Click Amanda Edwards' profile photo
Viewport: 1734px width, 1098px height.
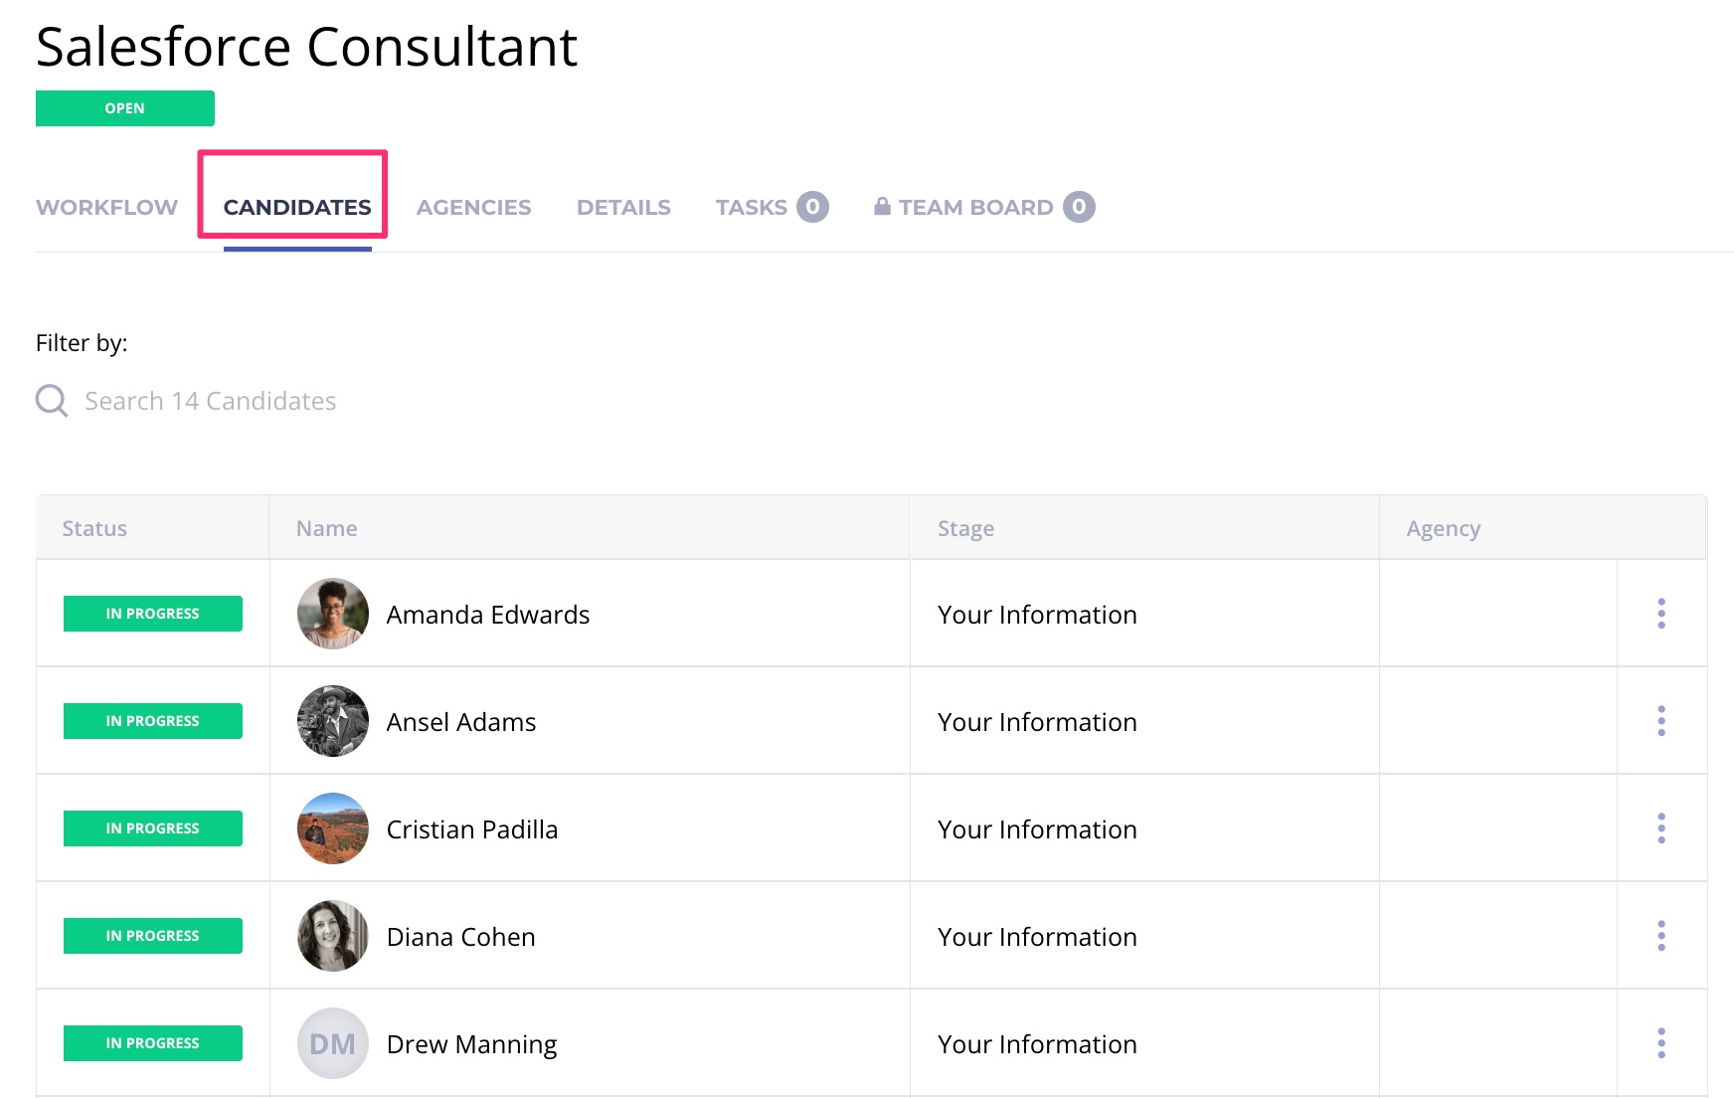click(333, 614)
